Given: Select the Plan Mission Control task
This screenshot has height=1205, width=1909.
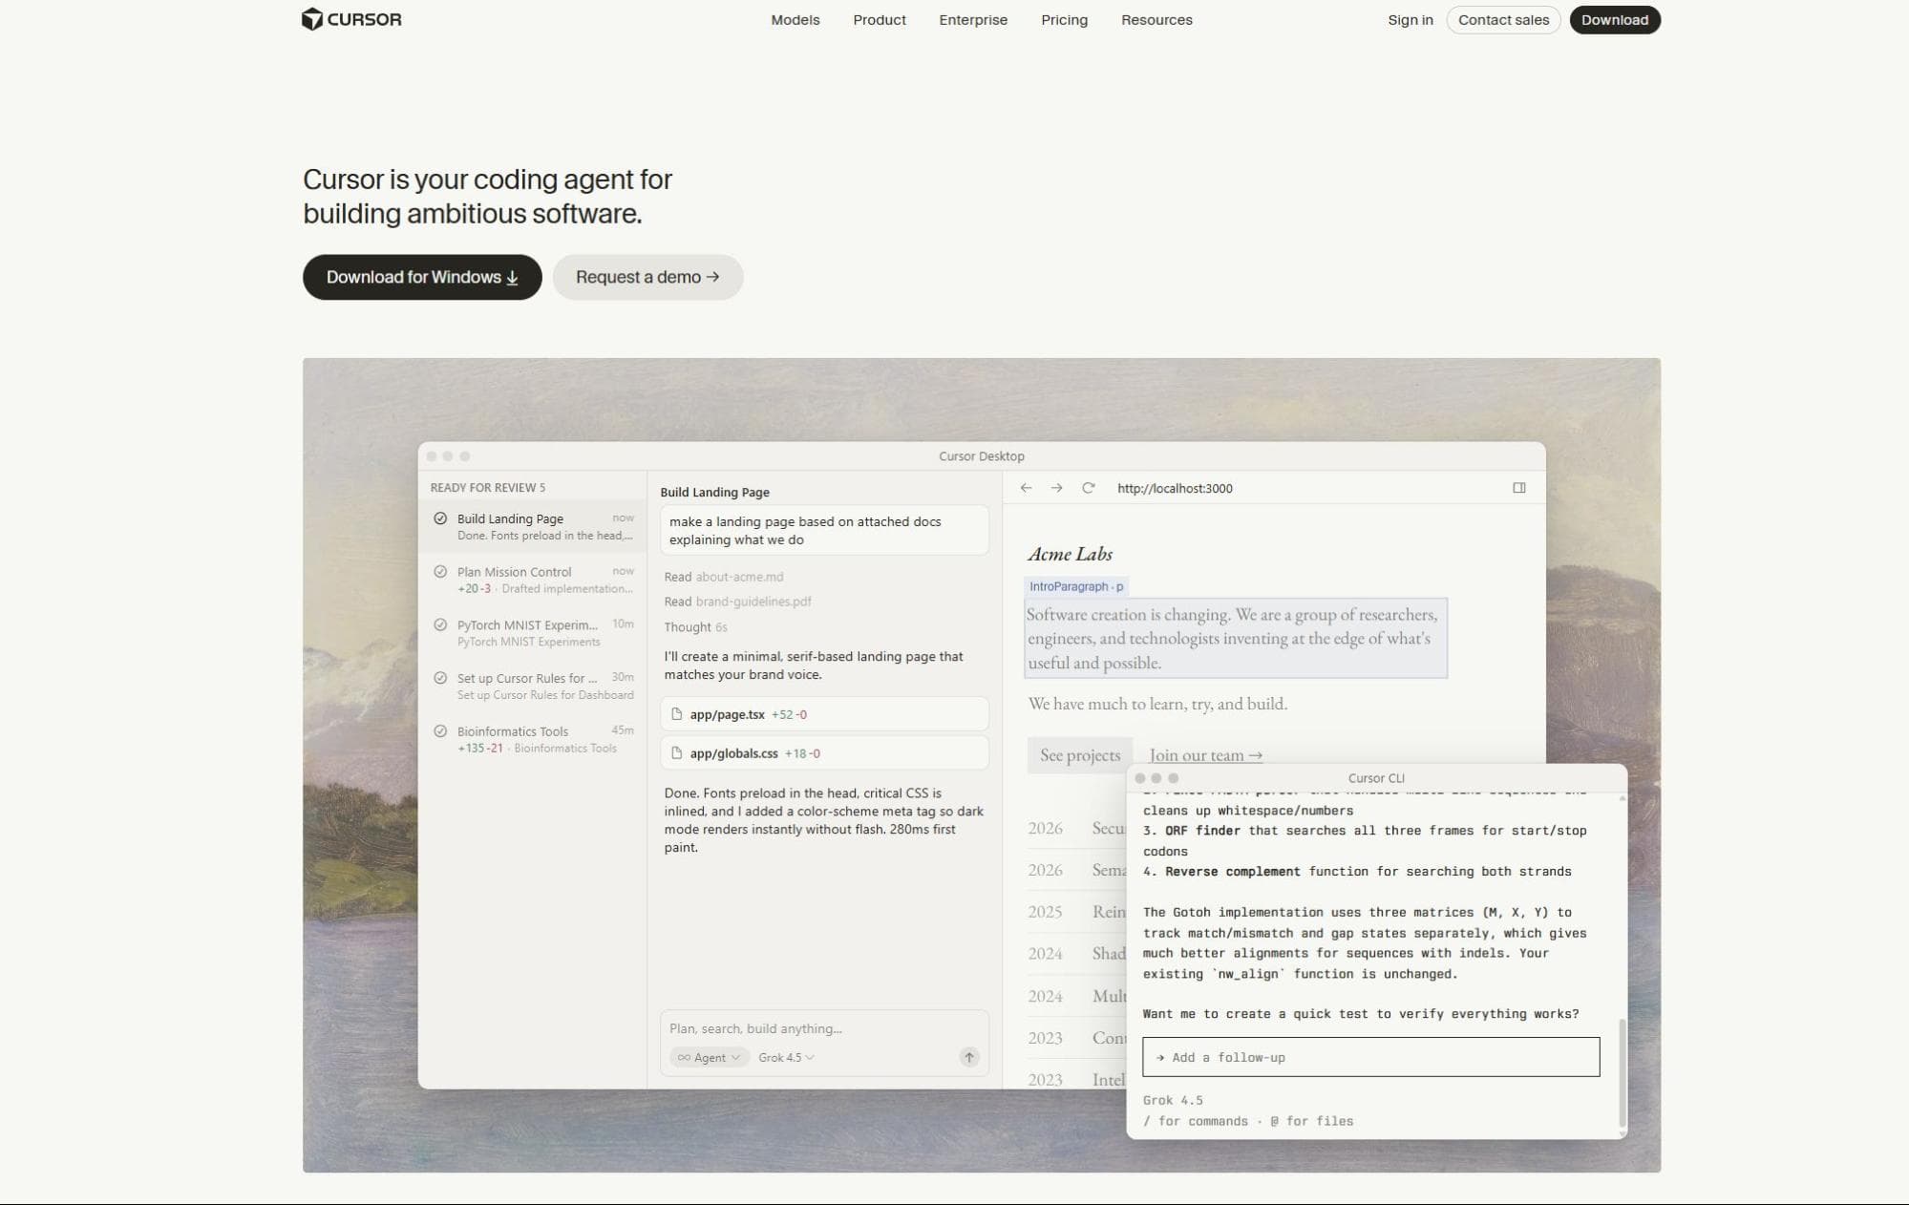Looking at the screenshot, I should [533, 580].
